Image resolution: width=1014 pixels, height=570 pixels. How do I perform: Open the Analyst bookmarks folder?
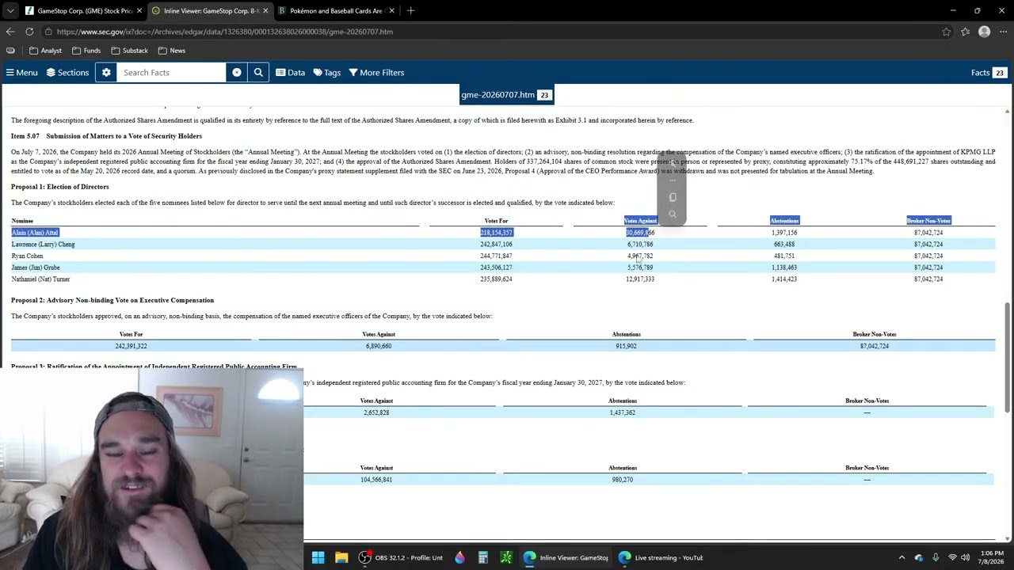click(x=45, y=51)
